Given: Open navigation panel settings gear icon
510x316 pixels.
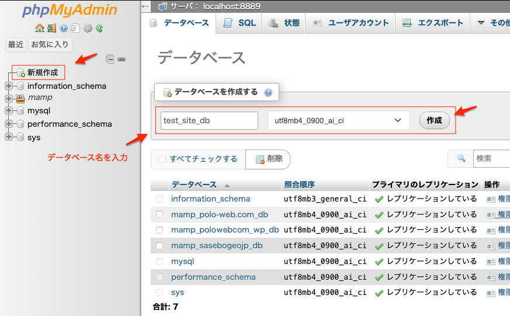Looking at the screenshot, I should 88,28.
